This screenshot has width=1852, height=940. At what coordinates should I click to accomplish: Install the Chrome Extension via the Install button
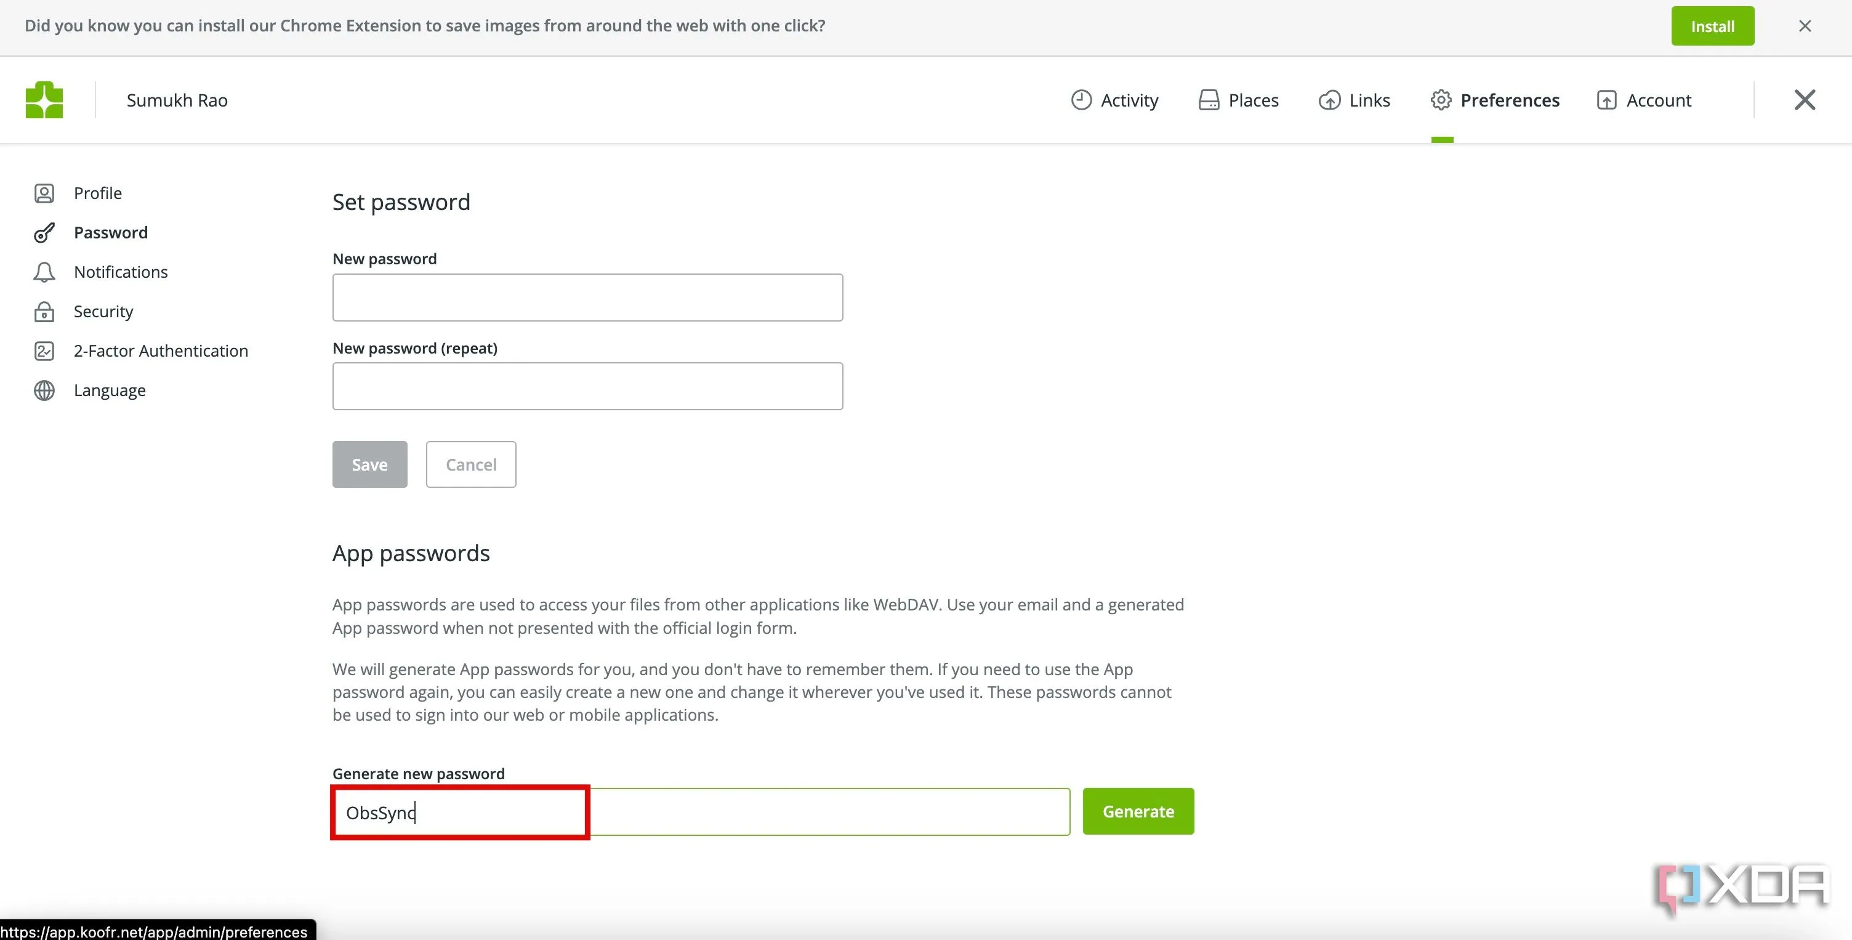click(1712, 26)
